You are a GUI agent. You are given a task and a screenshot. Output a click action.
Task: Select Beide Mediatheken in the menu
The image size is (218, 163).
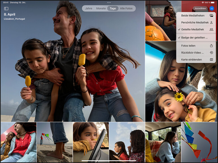[x=196, y=16]
